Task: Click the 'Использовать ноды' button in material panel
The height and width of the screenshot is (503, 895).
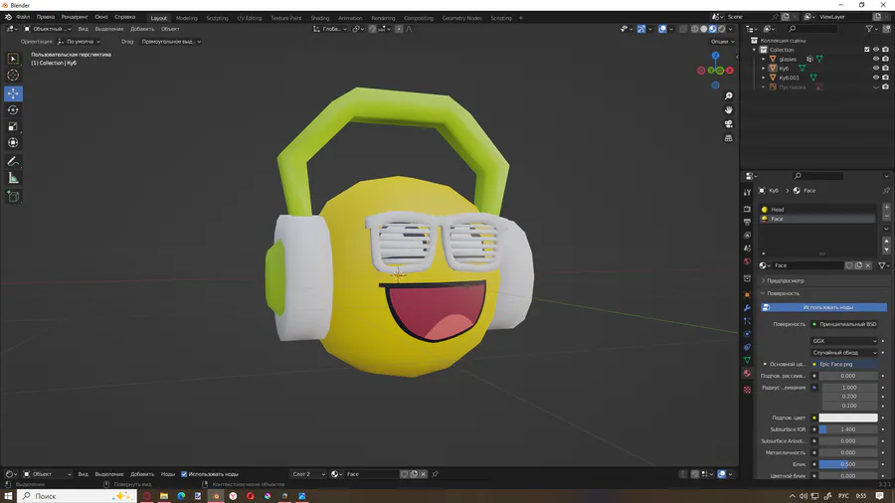Action: tap(827, 307)
